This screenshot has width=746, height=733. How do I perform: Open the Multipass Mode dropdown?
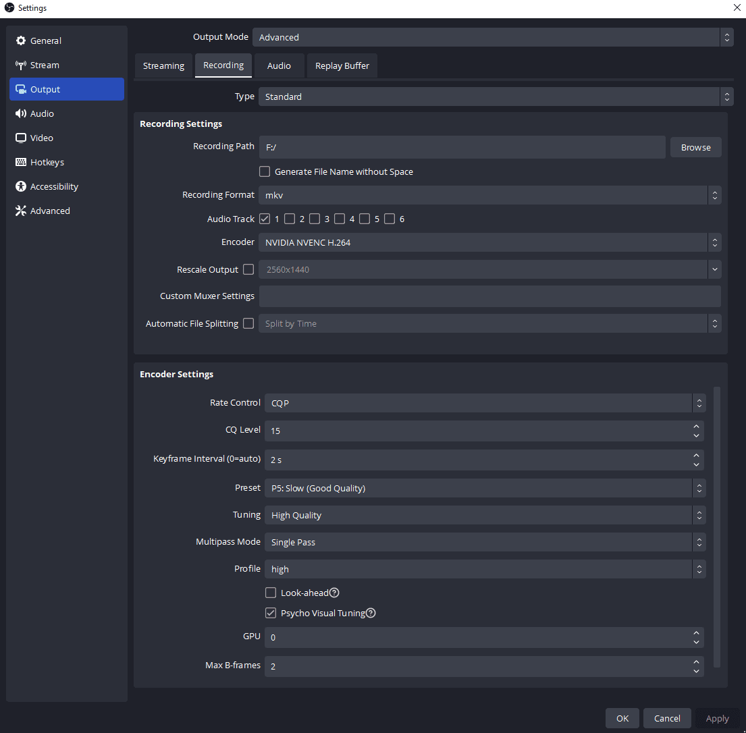[x=485, y=542]
